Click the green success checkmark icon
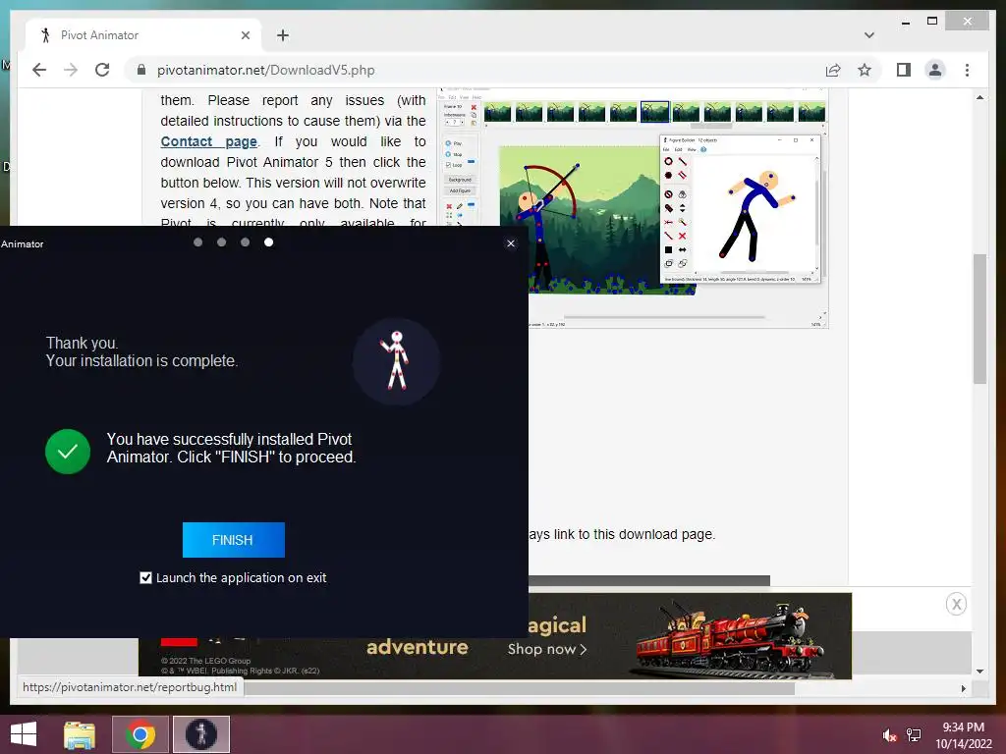1006x754 pixels. tap(68, 452)
